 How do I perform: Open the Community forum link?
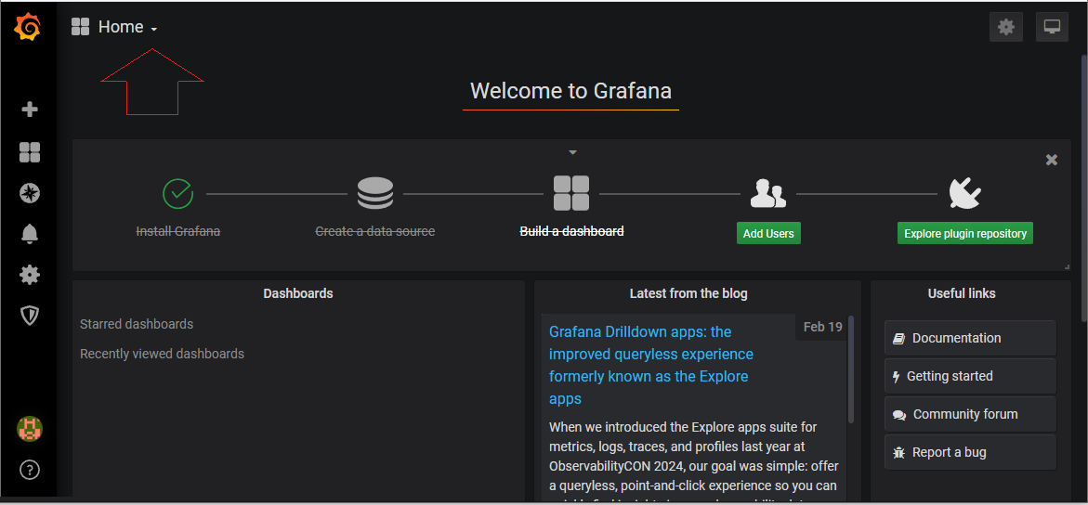tap(970, 414)
